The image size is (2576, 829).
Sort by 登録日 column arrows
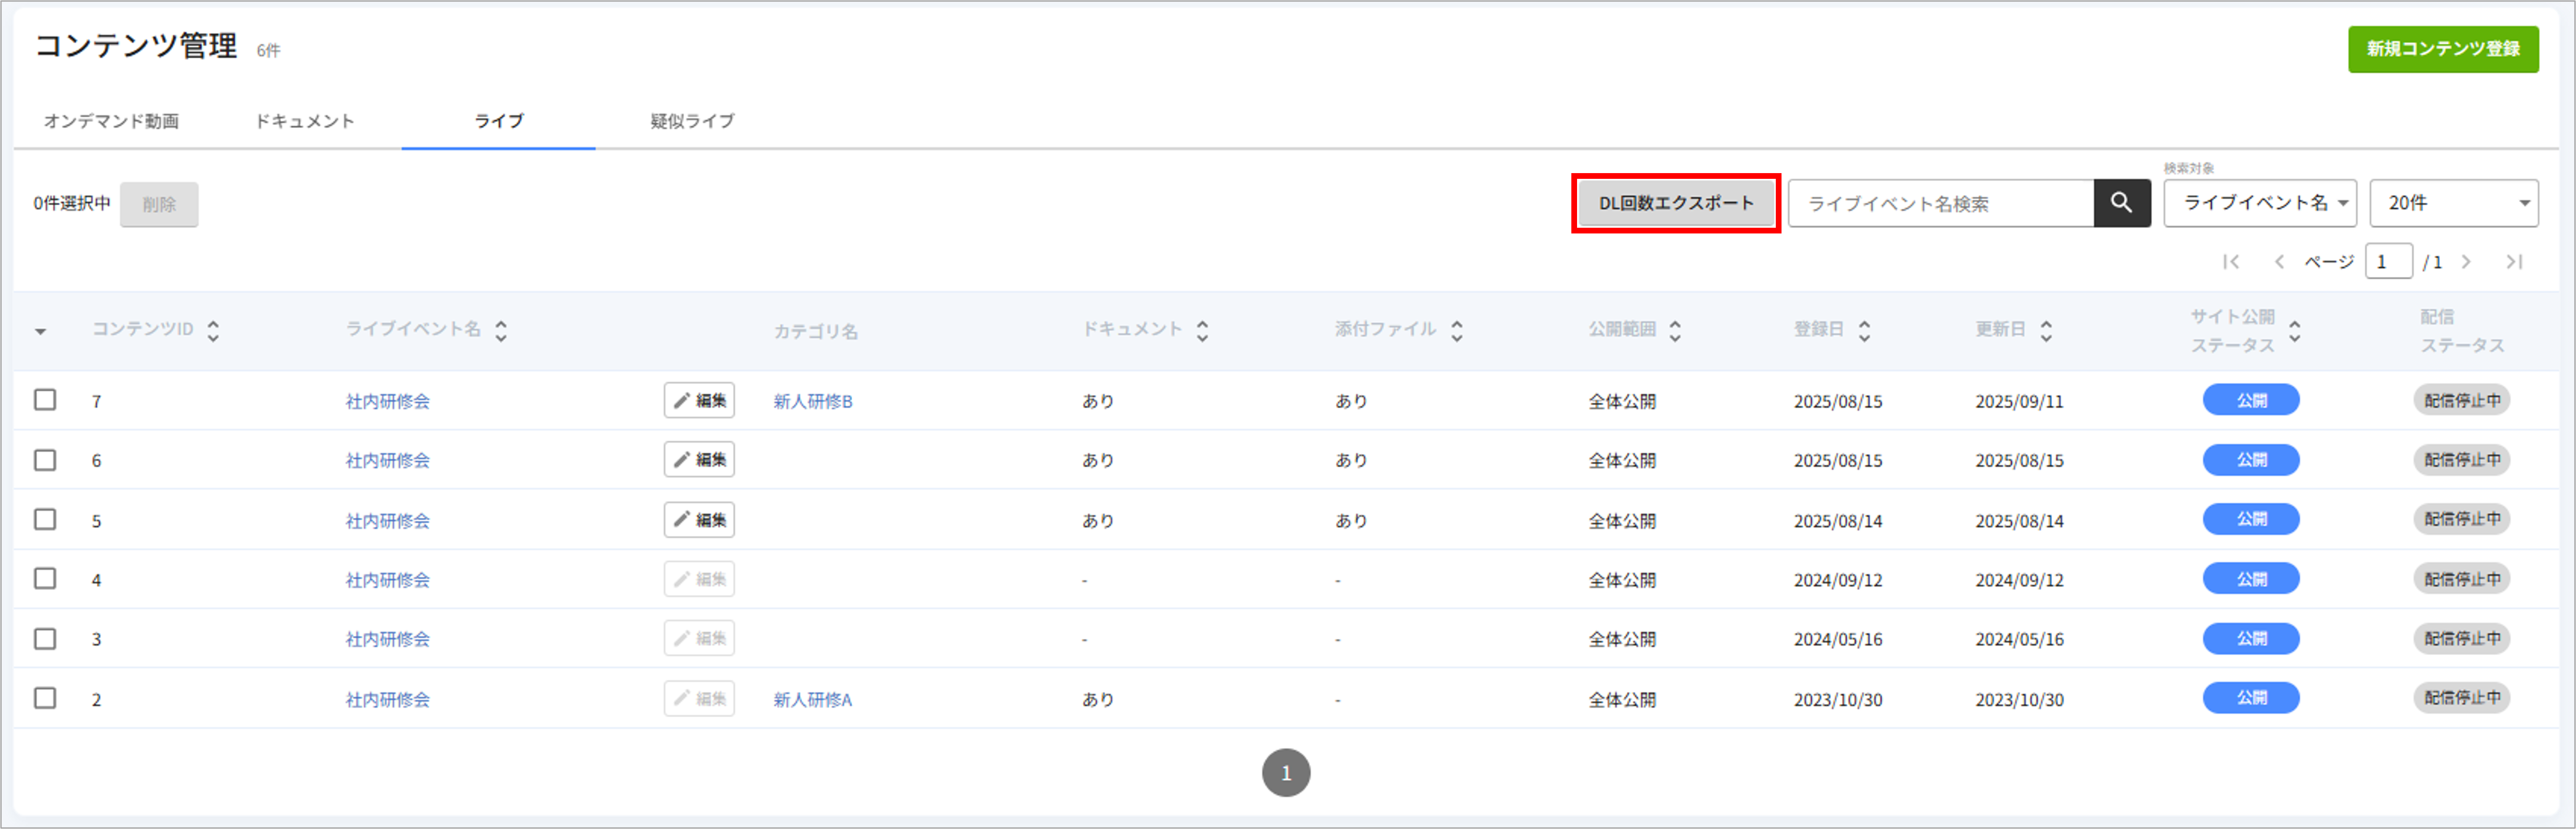(x=1864, y=331)
